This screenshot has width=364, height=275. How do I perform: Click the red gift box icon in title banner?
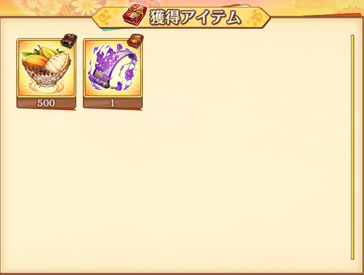click(135, 14)
